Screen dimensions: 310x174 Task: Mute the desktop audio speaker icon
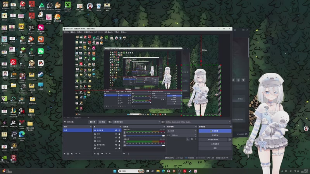124,145
